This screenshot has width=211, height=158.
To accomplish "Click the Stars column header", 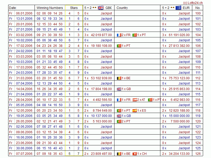I will coord(74,8).
